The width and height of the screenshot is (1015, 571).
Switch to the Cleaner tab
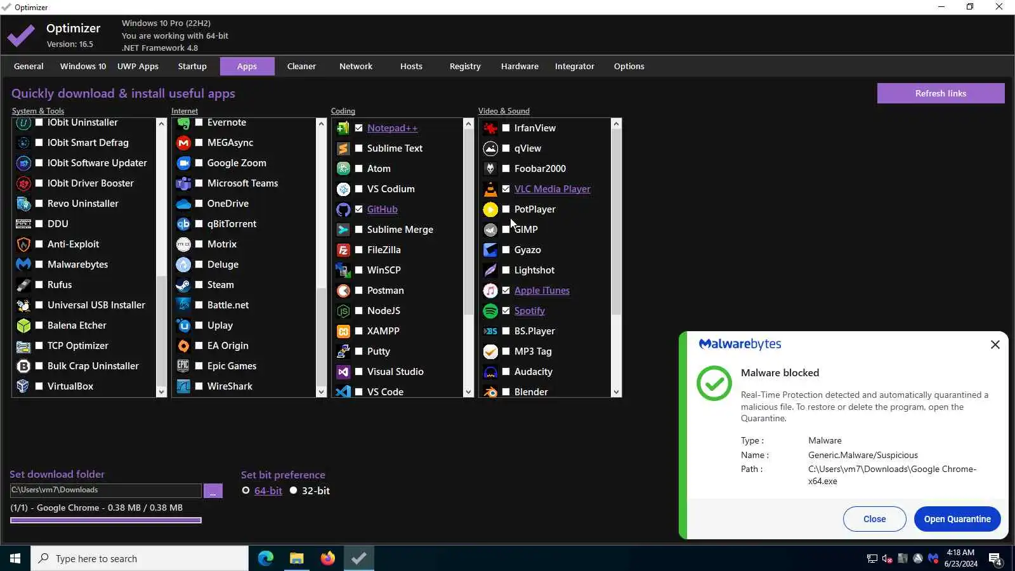click(x=301, y=66)
